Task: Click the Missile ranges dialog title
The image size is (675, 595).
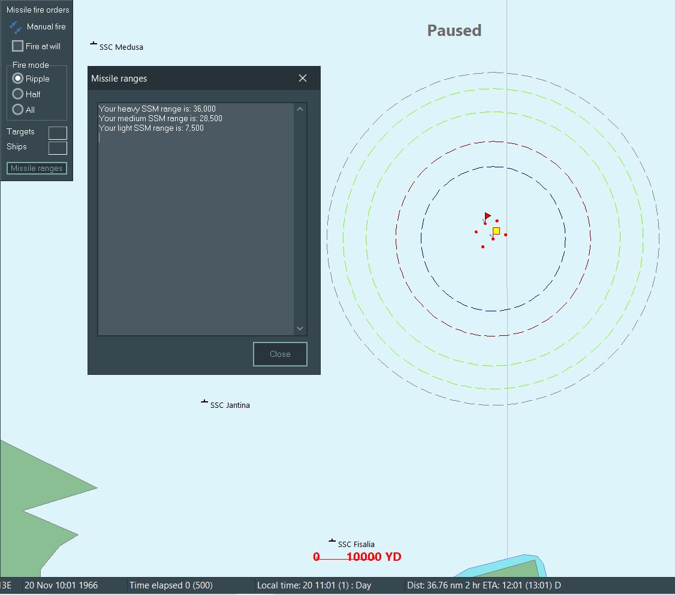Action: tap(119, 79)
